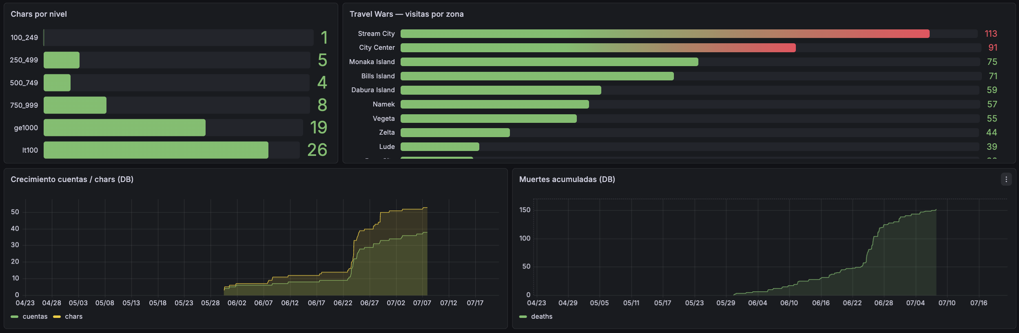1019x333 pixels.
Task: Click the Bills Island green bar
Action: (537, 76)
